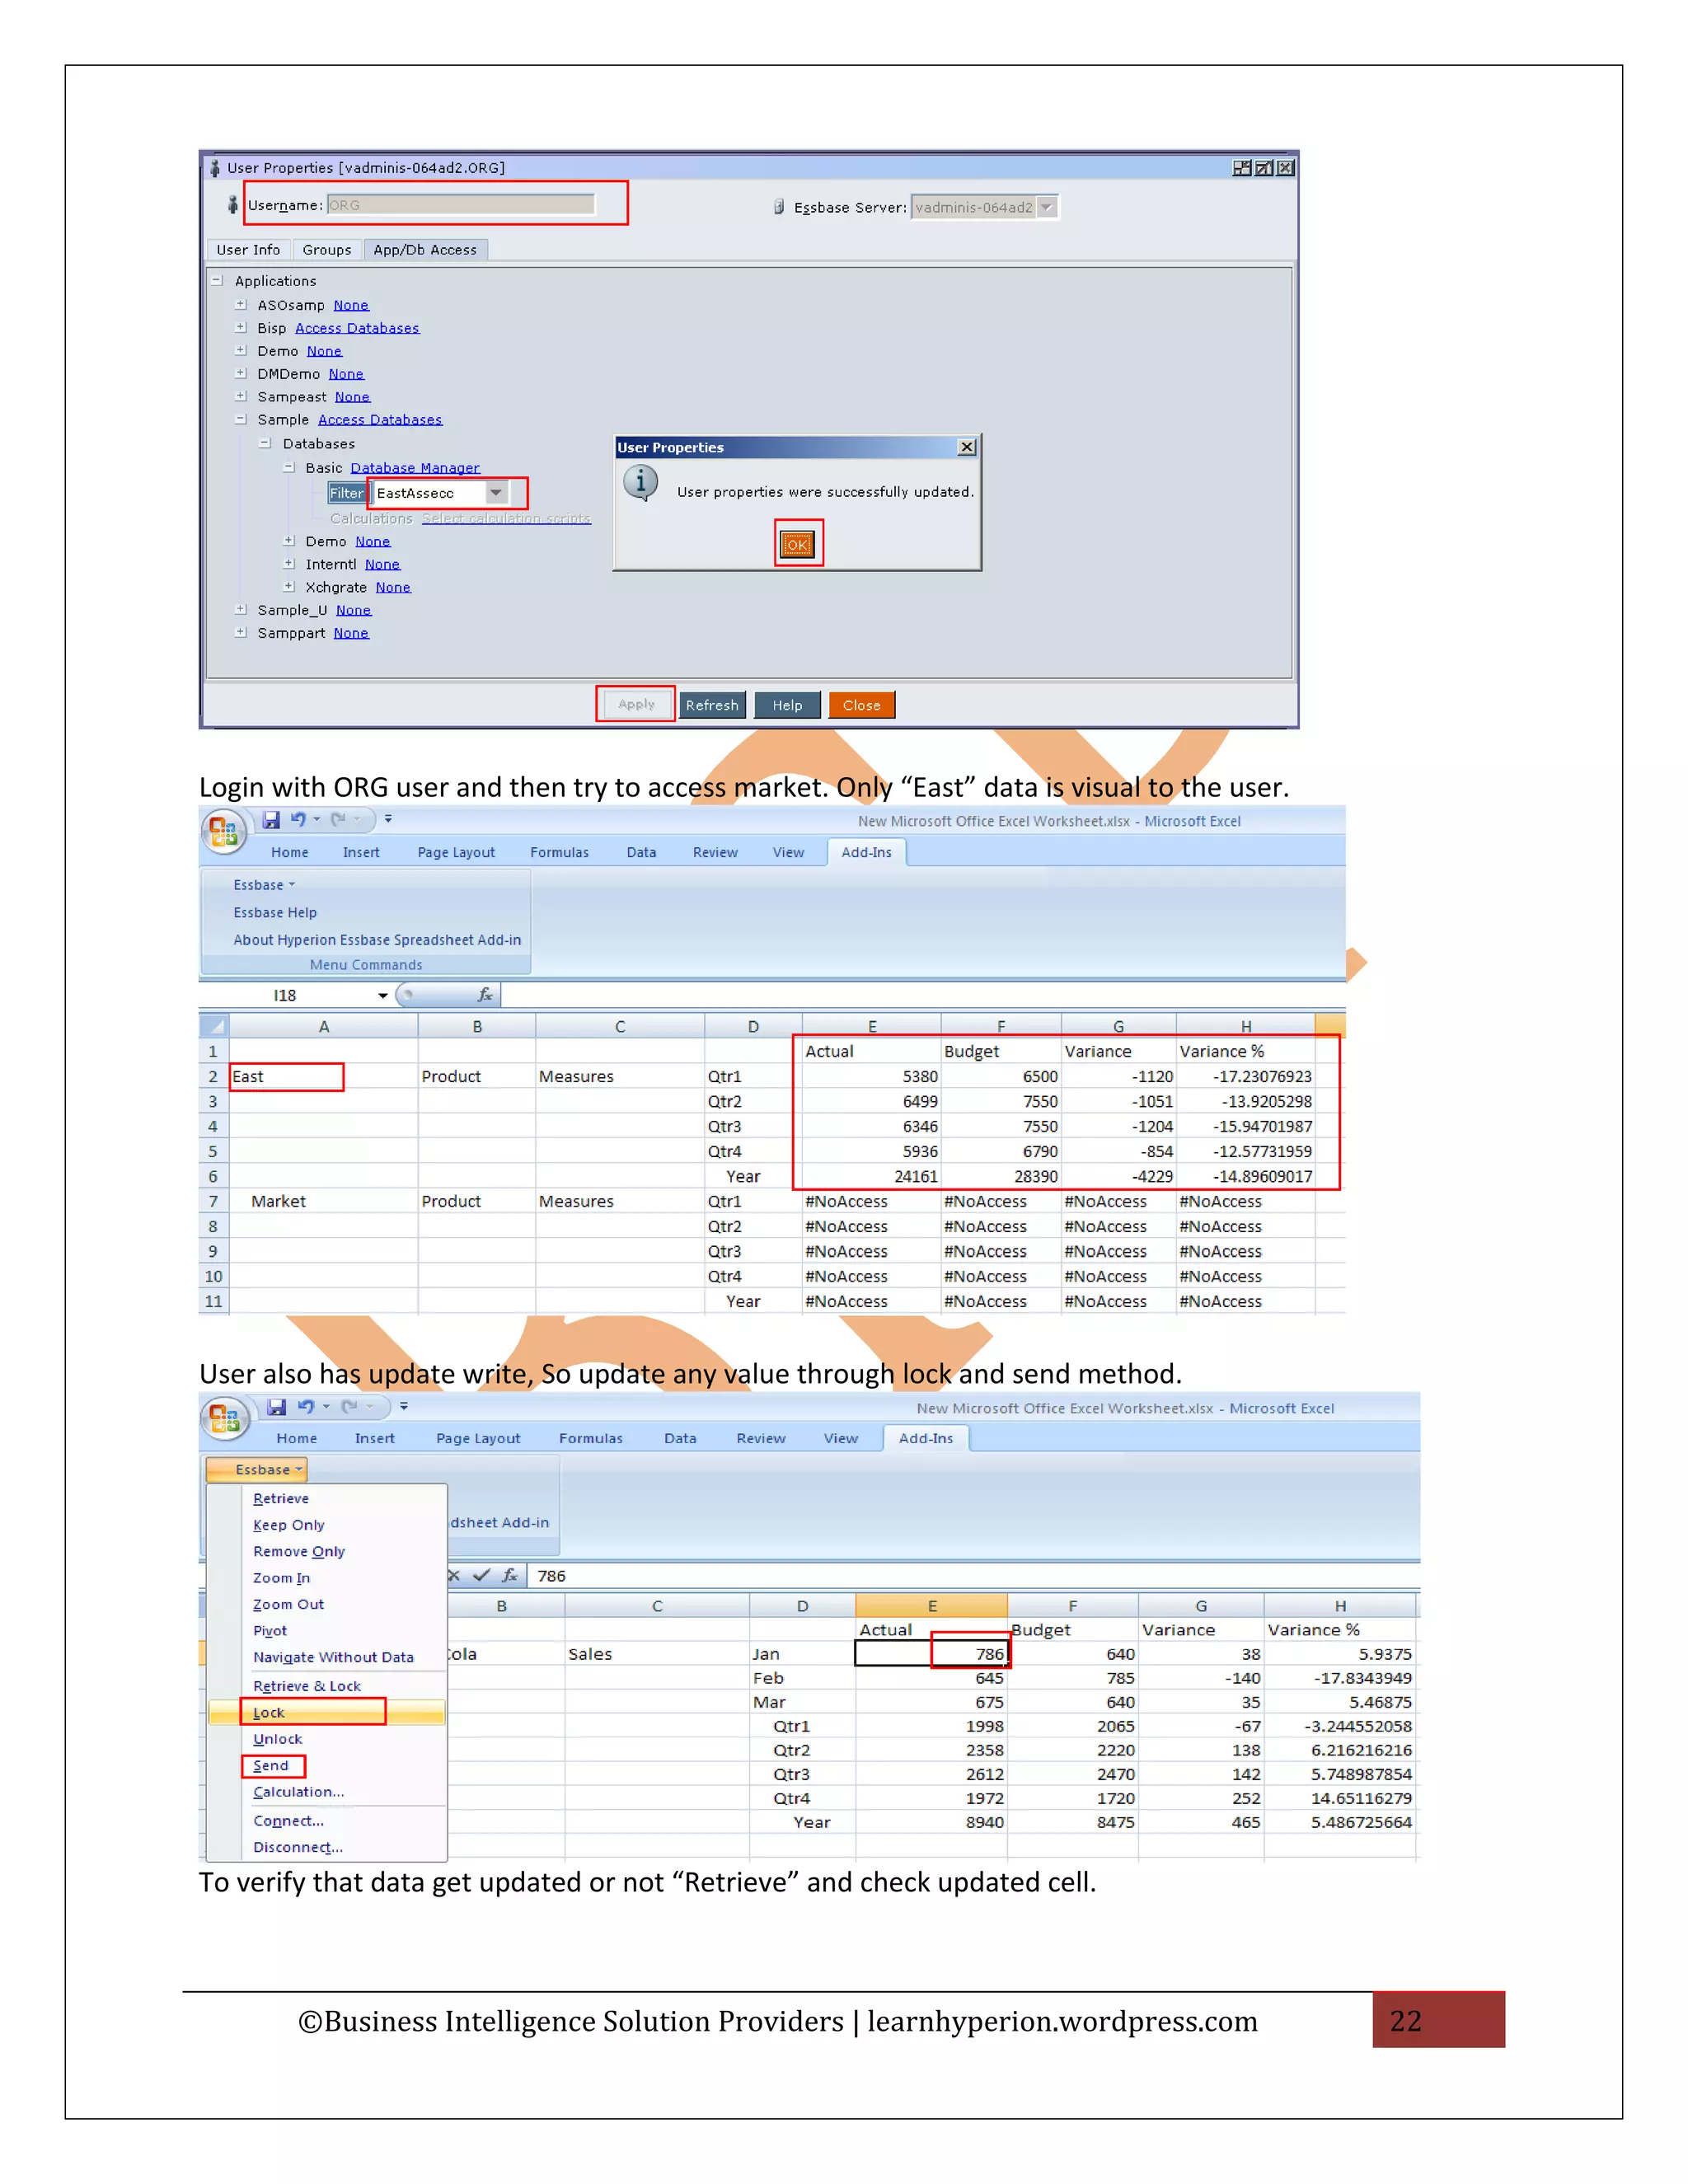
Task: Open Formulas tab in second Excel window
Action: [x=591, y=1438]
